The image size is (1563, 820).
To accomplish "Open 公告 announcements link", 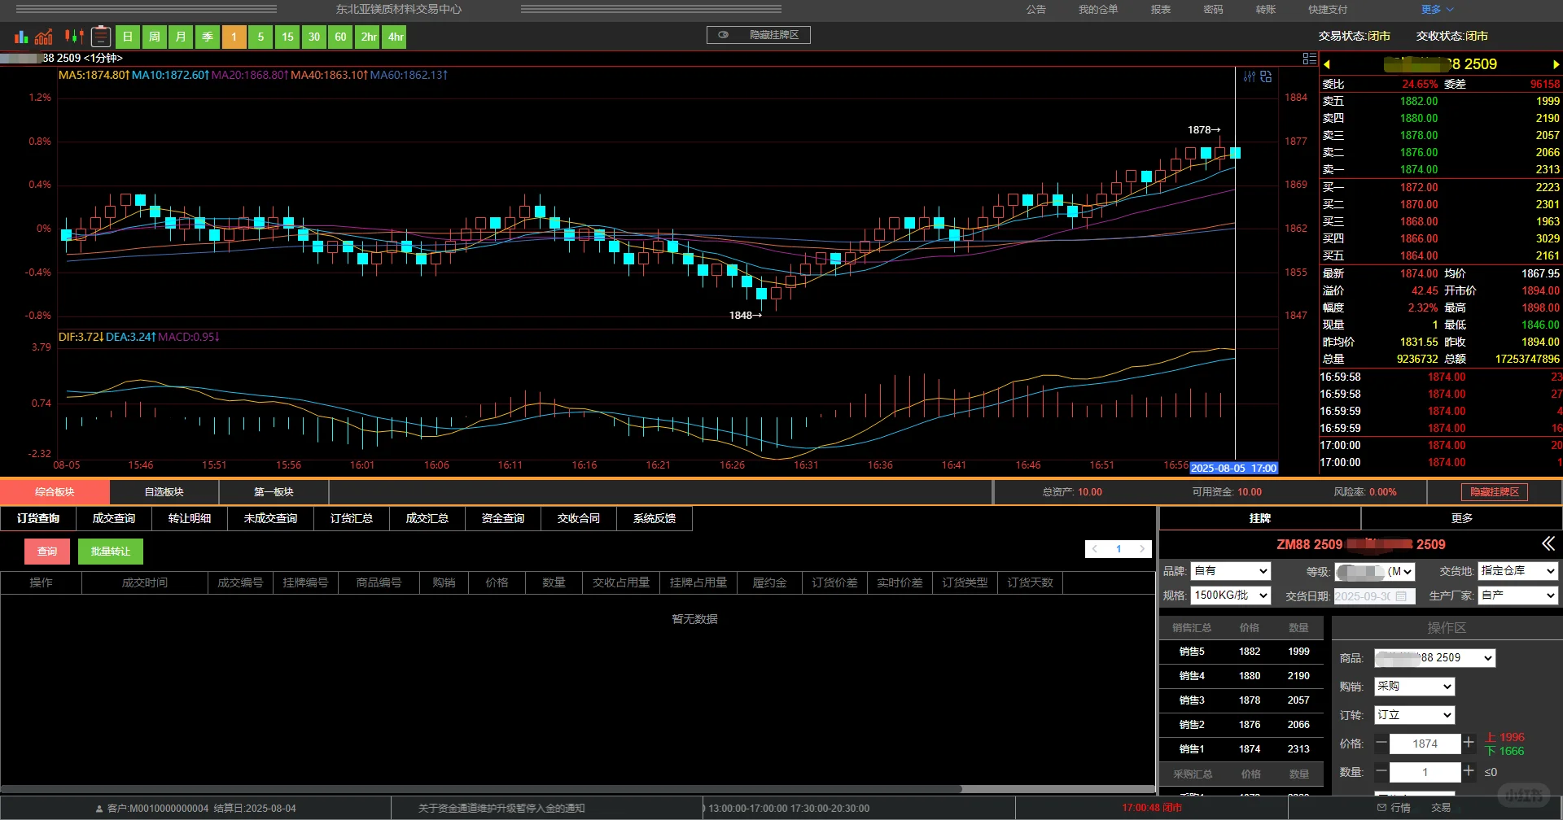I will click(x=1036, y=10).
